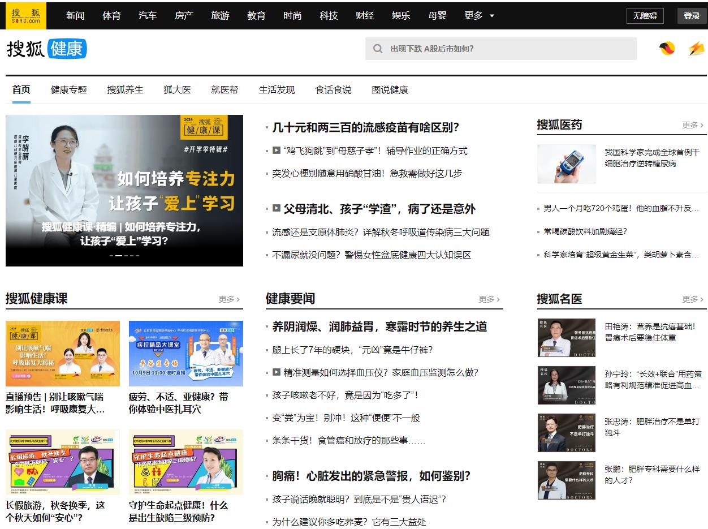Open link 流感还是支原体肺炎
Image resolution: width=708 pixels, height=529 pixels.
381,233
